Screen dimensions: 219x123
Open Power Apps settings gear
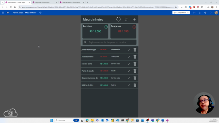[205, 13]
